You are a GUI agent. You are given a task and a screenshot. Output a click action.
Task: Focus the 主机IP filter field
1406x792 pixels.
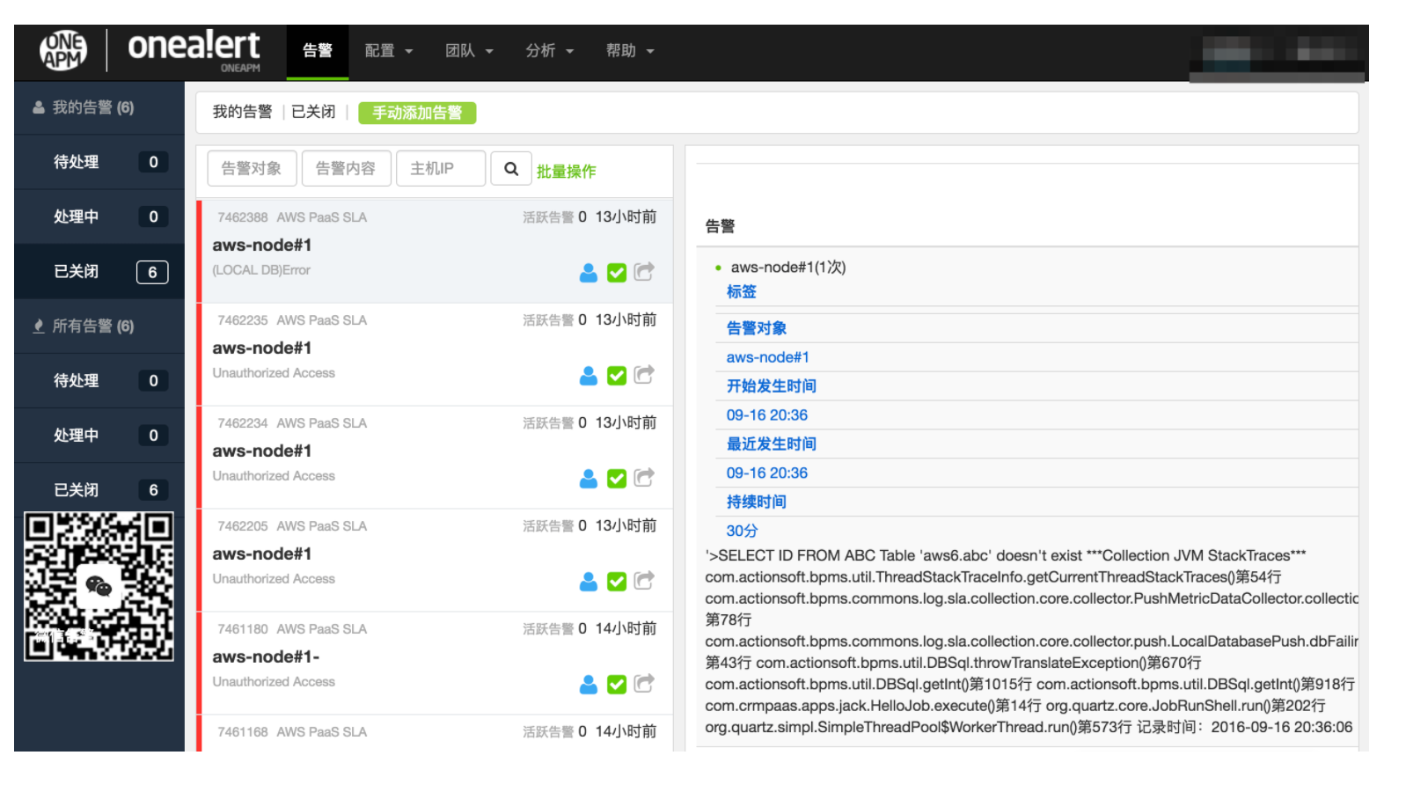pyautogui.click(x=441, y=168)
